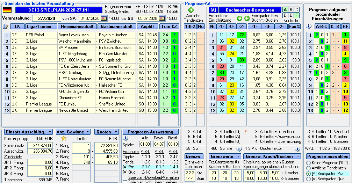Click the Grenzw. button
Screen dimensions: 352x183
pos(194,156)
